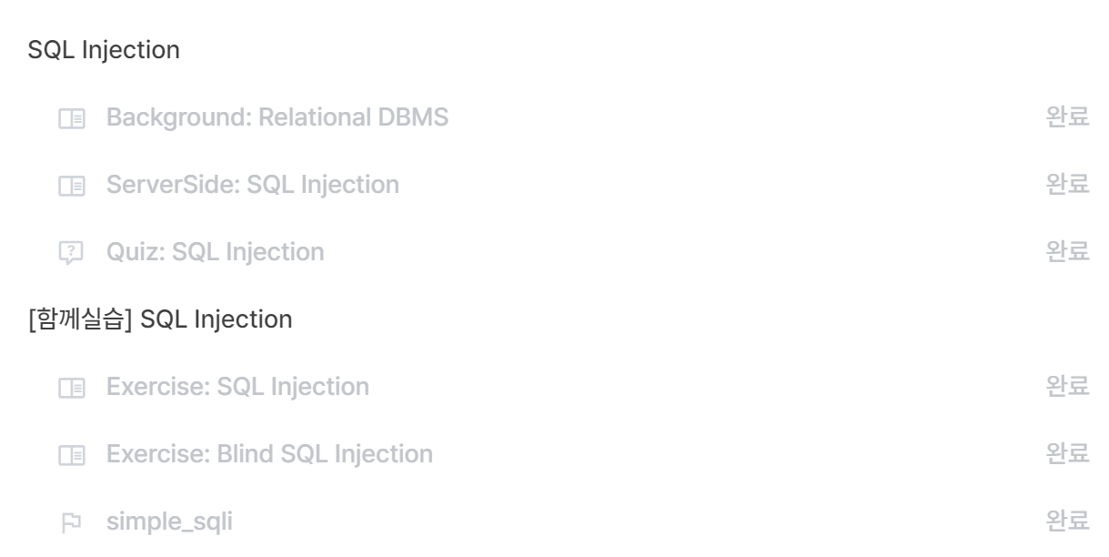Open the Background: Relational DBMS lesson
This screenshot has height=557, width=1109.
click(277, 117)
